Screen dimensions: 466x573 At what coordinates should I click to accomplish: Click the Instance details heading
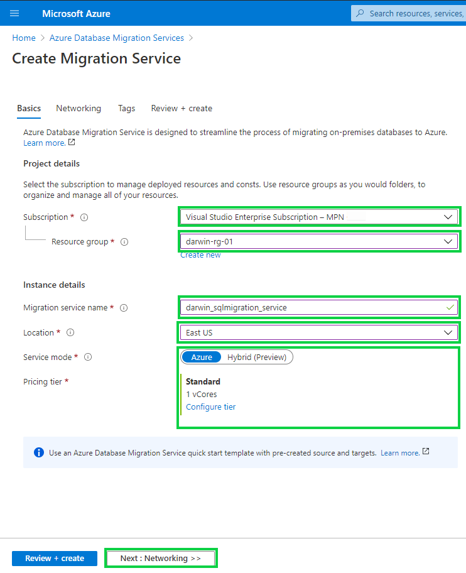(54, 285)
